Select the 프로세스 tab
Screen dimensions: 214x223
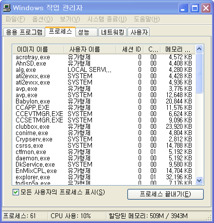pos(60,32)
